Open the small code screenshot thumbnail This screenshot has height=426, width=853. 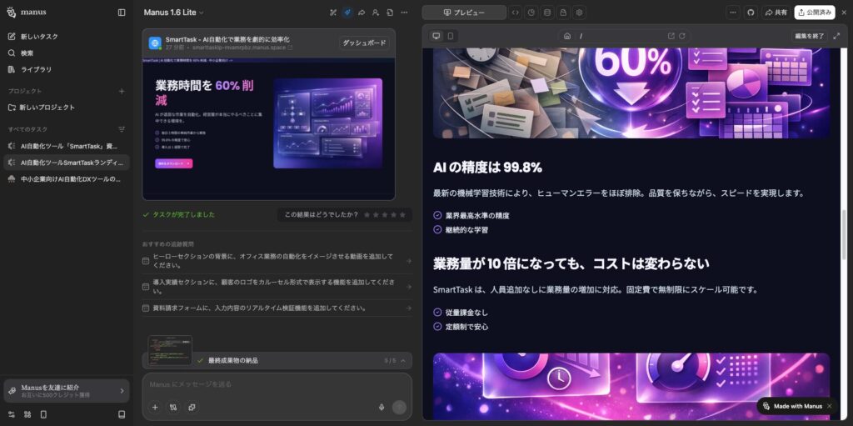[x=170, y=350]
